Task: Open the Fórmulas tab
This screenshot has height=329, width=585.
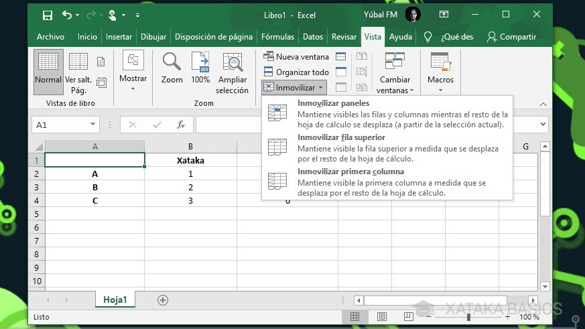Action: coord(277,37)
